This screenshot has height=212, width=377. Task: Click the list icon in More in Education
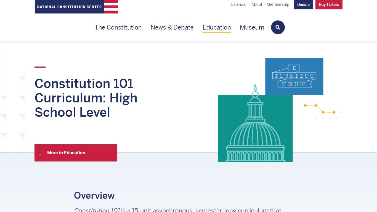pyautogui.click(x=41, y=153)
